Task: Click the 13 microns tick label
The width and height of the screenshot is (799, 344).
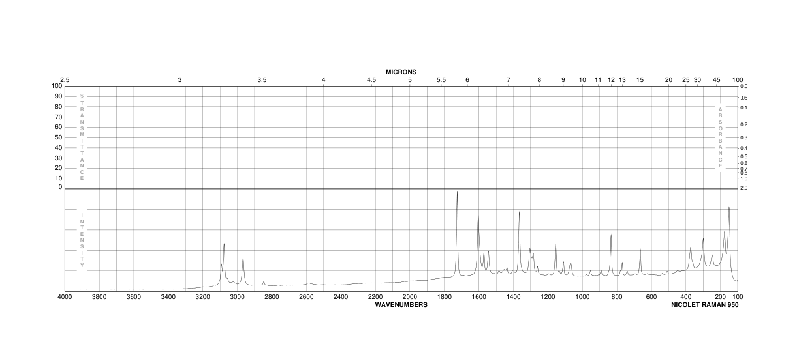Action: point(623,80)
